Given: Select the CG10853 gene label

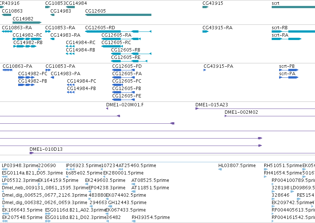Looking at the screenshot, I should pos(56,3).
